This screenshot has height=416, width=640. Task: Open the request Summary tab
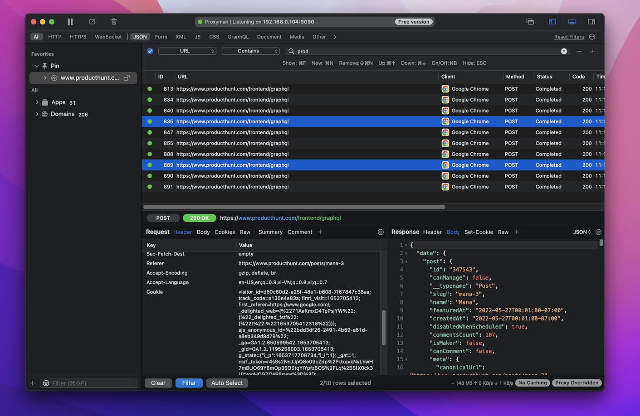(270, 232)
